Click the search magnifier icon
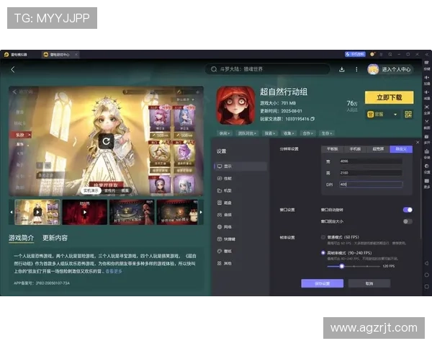Viewport: 432px width, 346px height. [214, 69]
